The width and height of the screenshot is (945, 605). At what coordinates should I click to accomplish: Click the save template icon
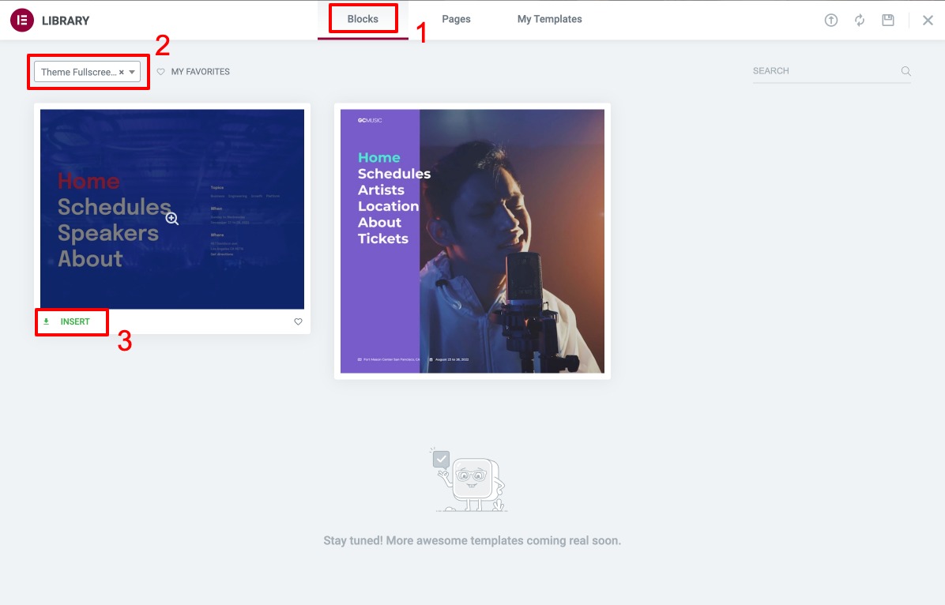point(887,20)
